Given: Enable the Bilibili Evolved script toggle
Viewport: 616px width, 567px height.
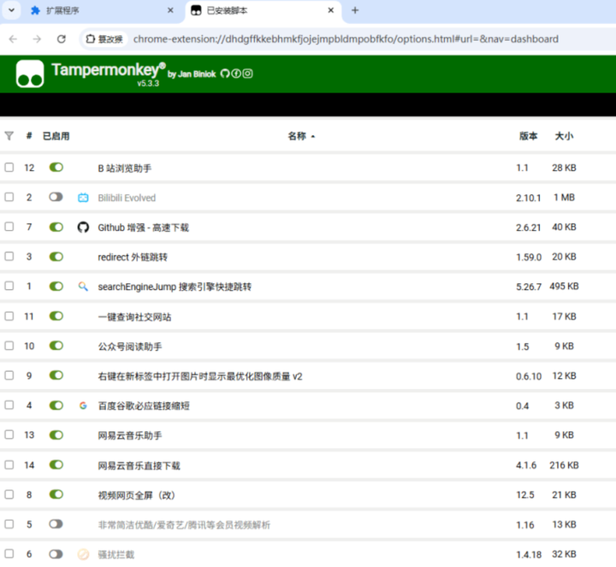Looking at the screenshot, I should coord(56,197).
